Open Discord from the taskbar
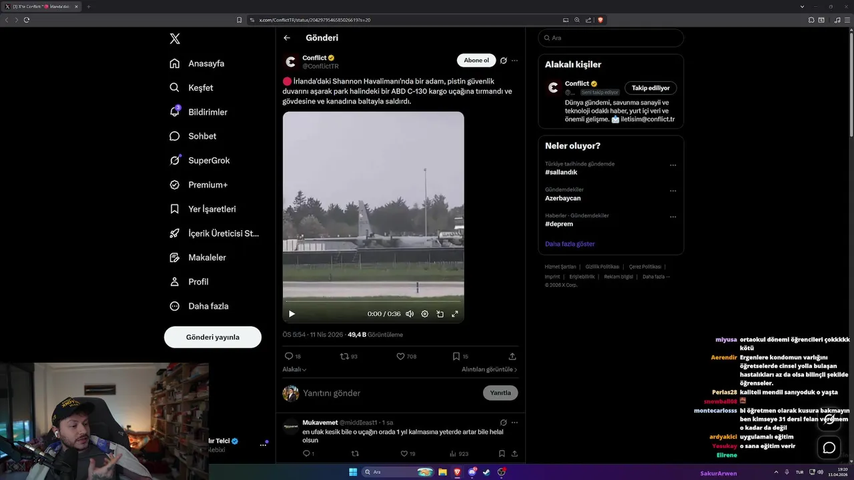The width and height of the screenshot is (854, 480). tap(472, 472)
